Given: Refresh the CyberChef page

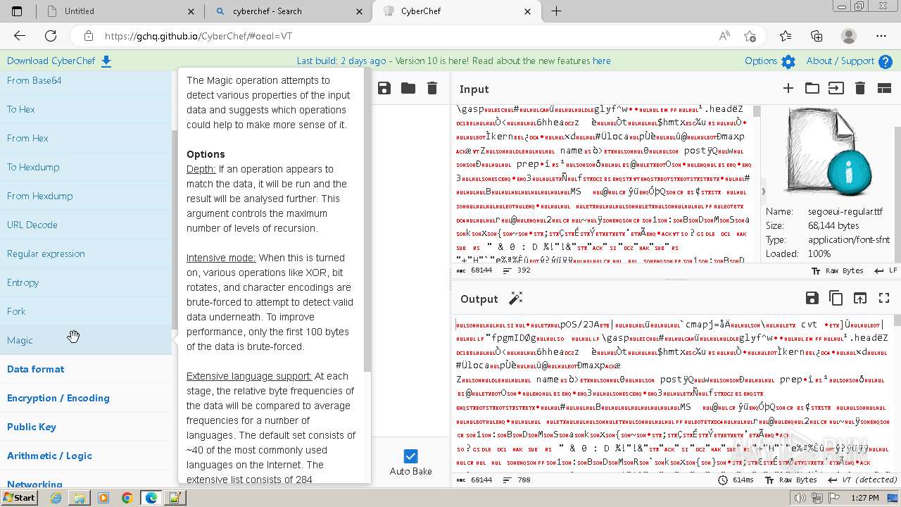Looking at the screenshot, I should pyautogui.click(x=51, y=36).
